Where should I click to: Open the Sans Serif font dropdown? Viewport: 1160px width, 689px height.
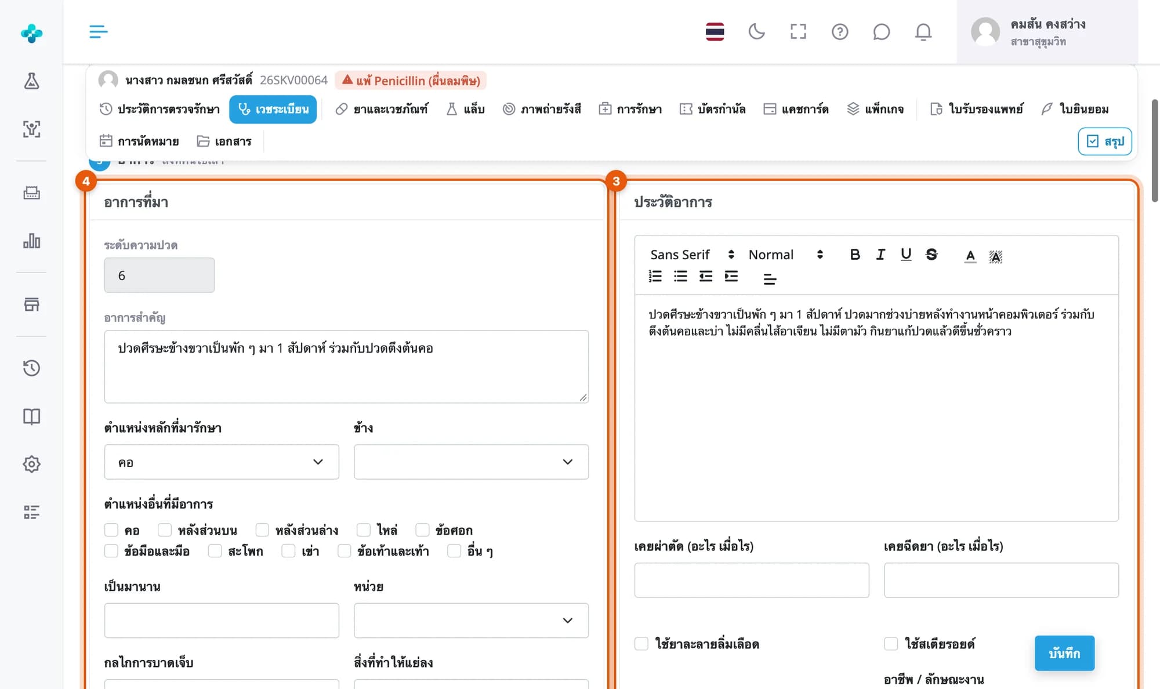(692, 254)
